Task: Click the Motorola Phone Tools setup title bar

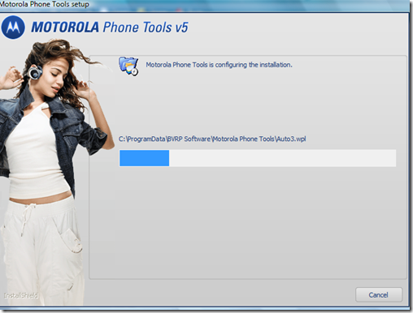Action: tap(205, 5)
